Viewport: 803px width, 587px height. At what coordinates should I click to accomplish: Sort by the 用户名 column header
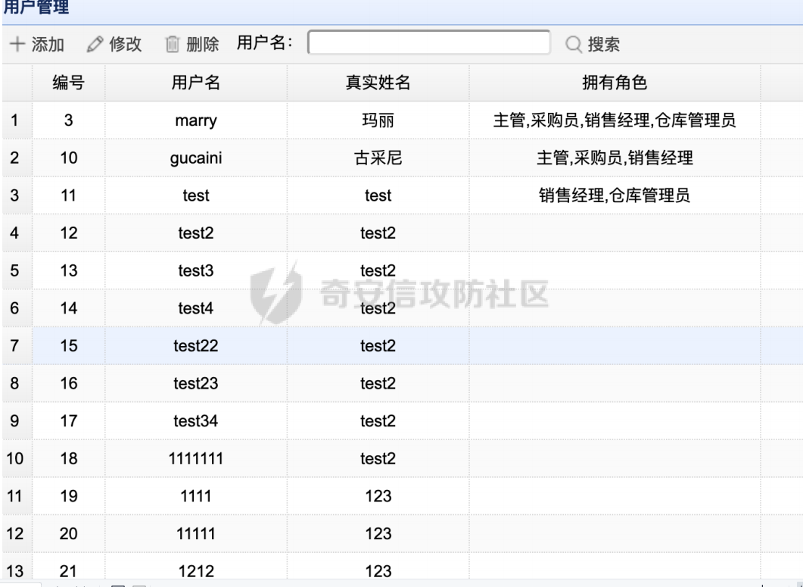pyautogui.click(x=195, y=83)
